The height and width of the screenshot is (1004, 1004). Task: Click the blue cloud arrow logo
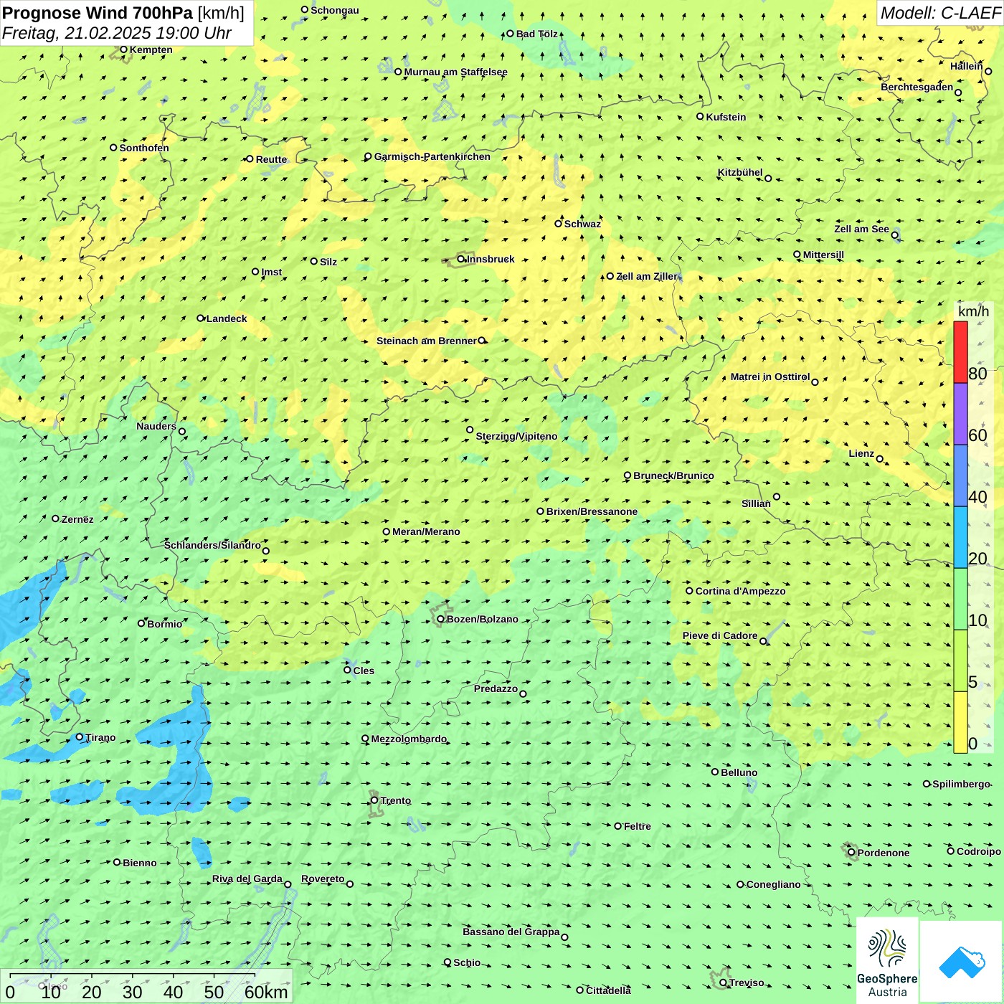coord(962,962)
